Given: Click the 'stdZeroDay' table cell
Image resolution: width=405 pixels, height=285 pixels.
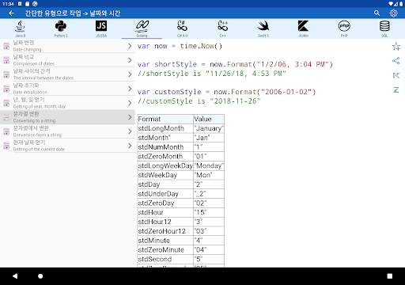Looking at the screenshot, I should [165, 203].
